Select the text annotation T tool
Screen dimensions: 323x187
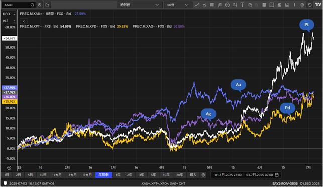click(242, 5)
